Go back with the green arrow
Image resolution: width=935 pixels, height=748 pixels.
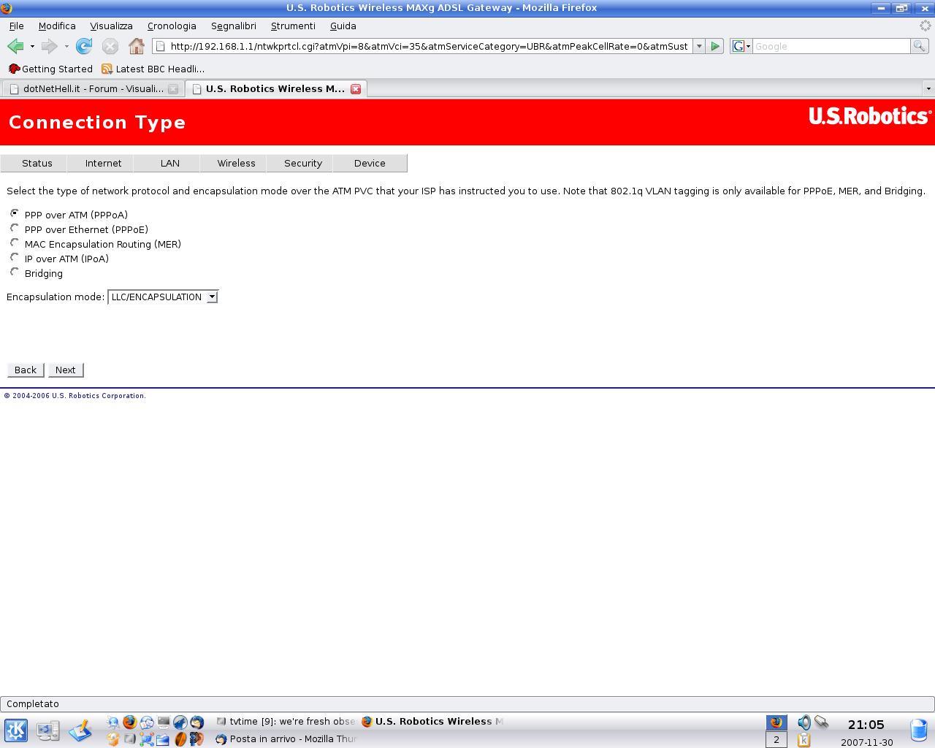point(15,46)
